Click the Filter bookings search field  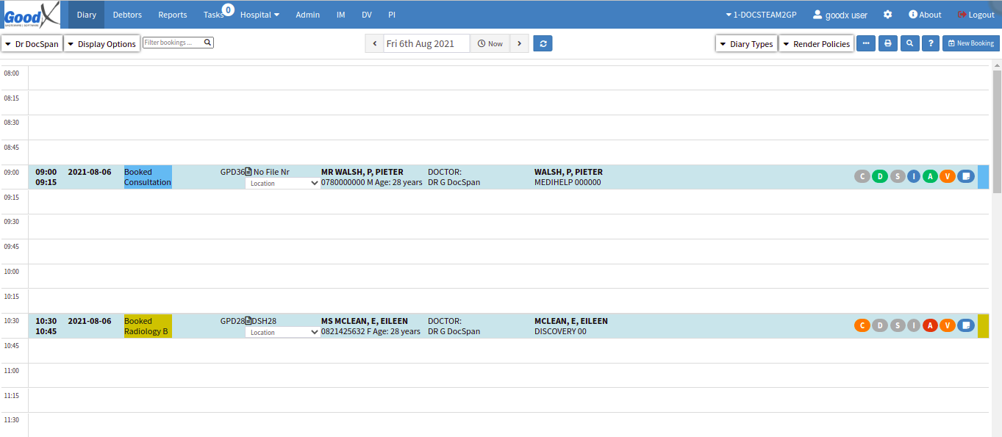pos(173,43)
